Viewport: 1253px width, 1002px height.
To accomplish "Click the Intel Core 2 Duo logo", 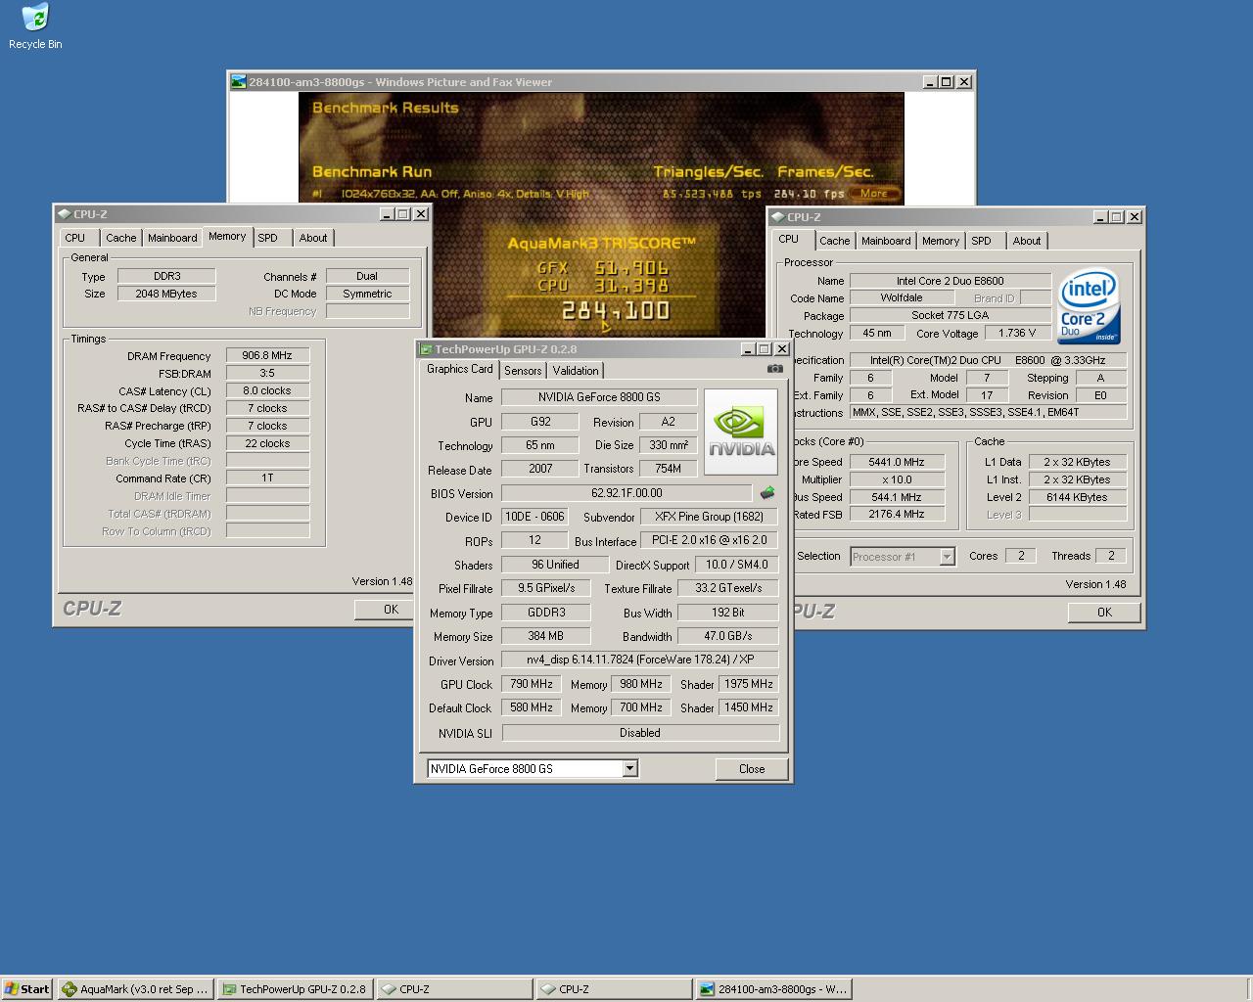I will [x=1089, y=306].
